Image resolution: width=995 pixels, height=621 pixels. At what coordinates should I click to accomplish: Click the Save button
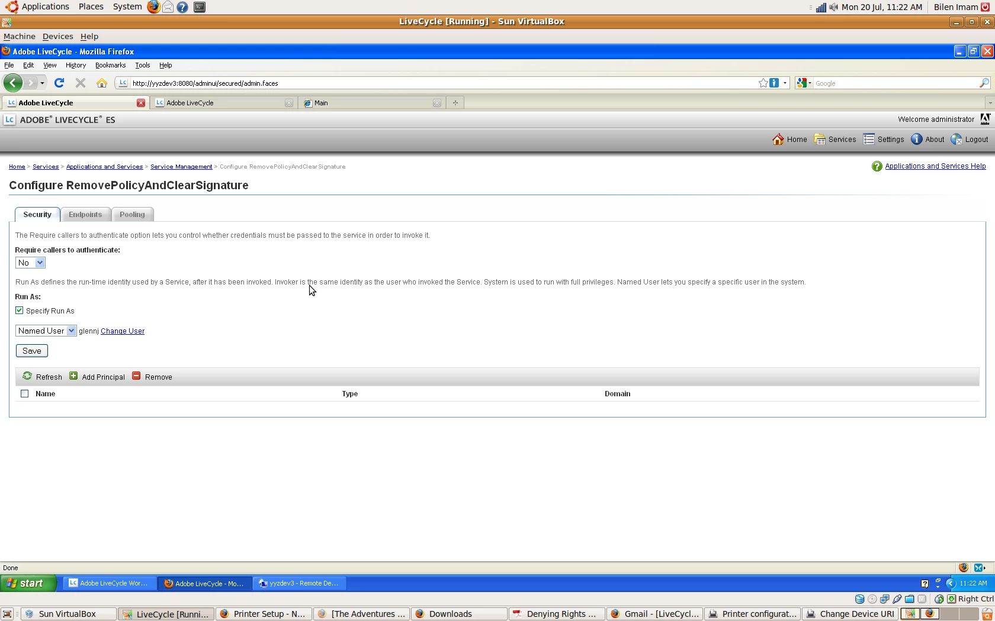pos(32,351)
